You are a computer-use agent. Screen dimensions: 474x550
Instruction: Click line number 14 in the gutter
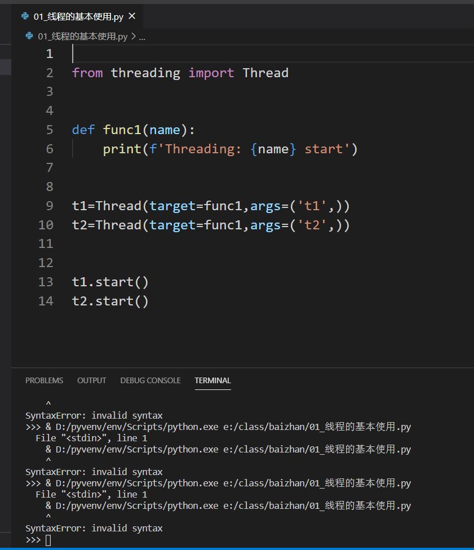(46, 301)
